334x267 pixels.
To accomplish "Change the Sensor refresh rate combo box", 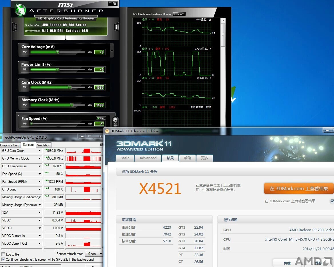I will (x=94, y=254).
